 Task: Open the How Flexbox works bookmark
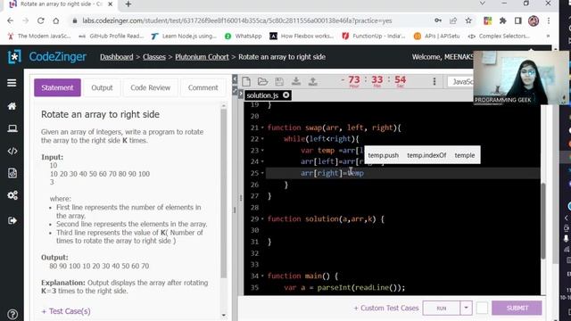302,36
